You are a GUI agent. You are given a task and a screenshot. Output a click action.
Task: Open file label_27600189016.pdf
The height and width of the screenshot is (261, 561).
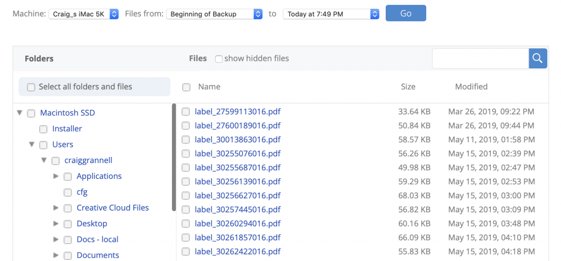coord(238,125)
